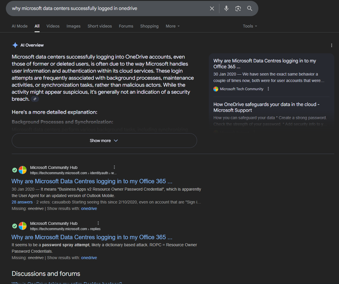Click the AI Overview sparkle icon

15,45
